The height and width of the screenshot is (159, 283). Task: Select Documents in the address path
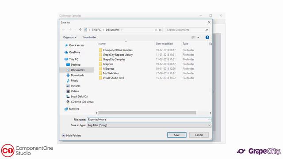(113, 30)
